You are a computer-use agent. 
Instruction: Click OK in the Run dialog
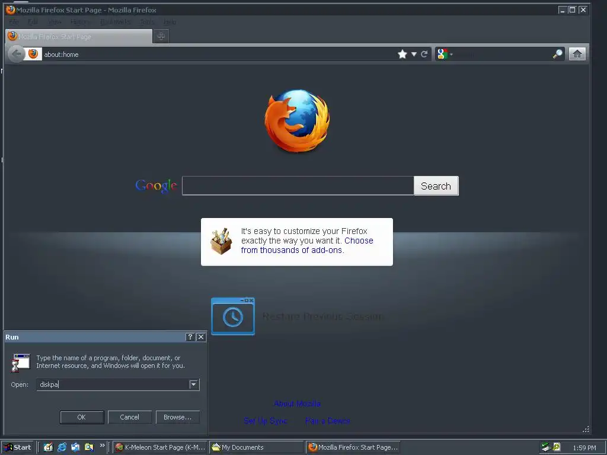click(x=82, y=417)
